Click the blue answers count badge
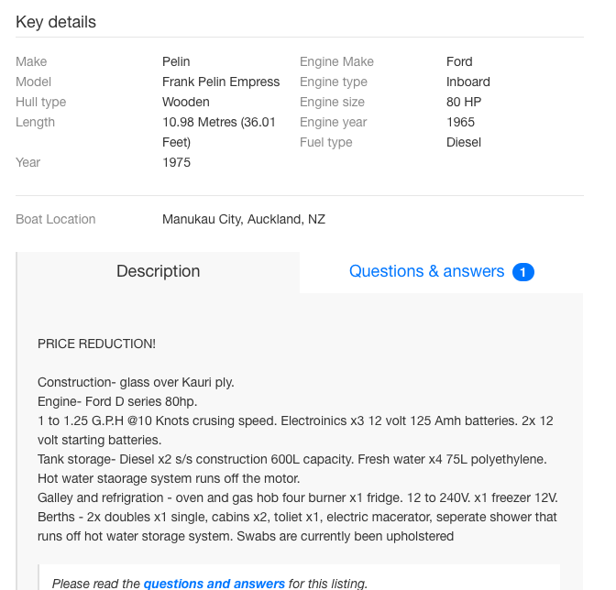616x590 pixels. pyautogui.click(x=523, y=272)
